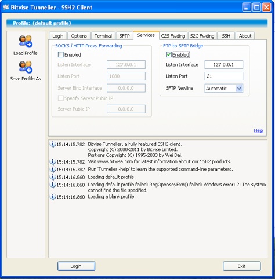
Task: Click the Save Profile As icon
Action: pos(26,67)
